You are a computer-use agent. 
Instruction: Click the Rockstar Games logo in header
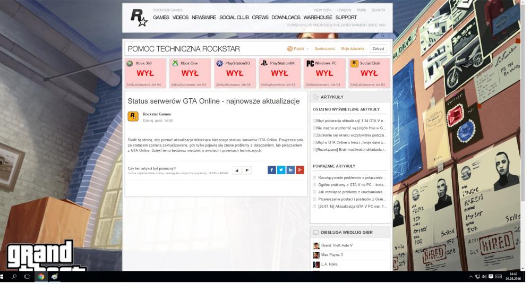[139, 18]
